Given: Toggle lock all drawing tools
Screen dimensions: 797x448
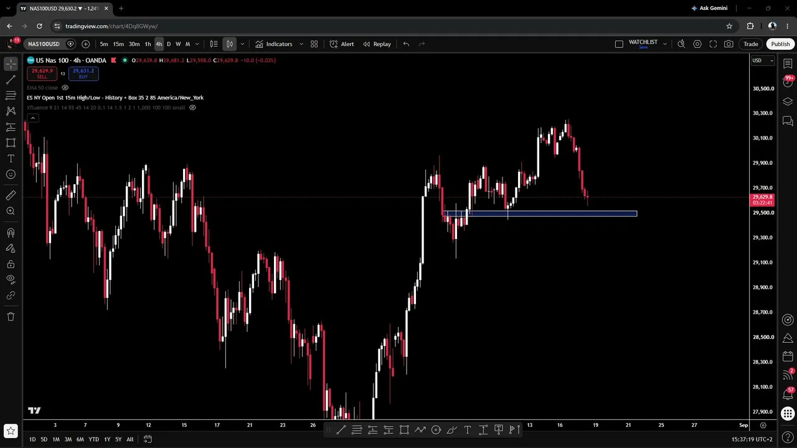Looking at the screenshot, I should pyautogui.click(x=11, y=264).
